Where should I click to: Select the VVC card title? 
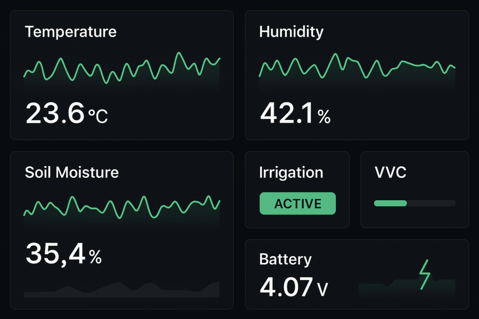coord(391,172)
